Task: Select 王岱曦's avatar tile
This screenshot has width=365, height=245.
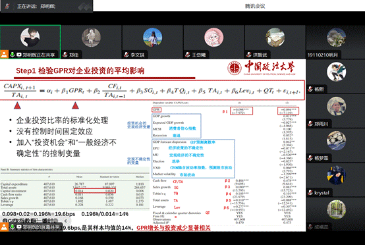Action: pos(213,38)
